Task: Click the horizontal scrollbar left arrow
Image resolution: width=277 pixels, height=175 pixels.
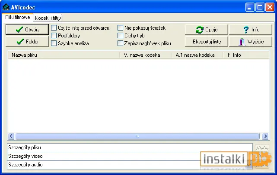Action: click(x=11, y=136)
